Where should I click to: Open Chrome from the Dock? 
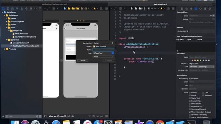(x=160, y=122)
